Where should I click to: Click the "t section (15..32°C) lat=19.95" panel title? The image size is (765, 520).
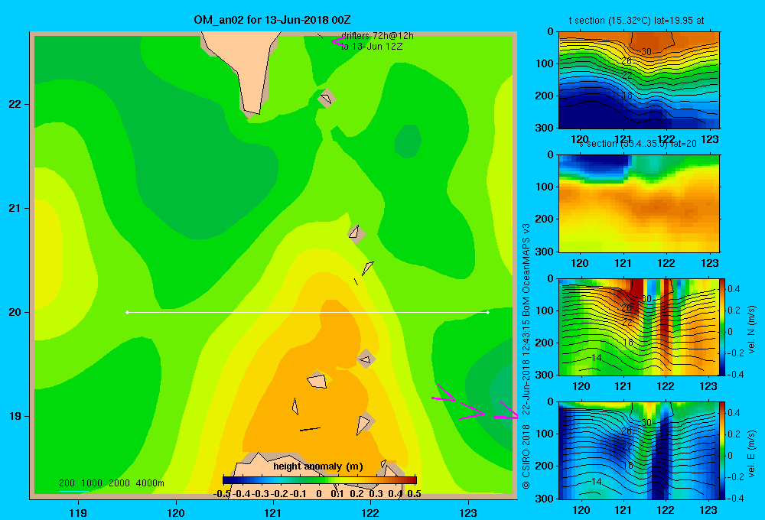(636, 21)
